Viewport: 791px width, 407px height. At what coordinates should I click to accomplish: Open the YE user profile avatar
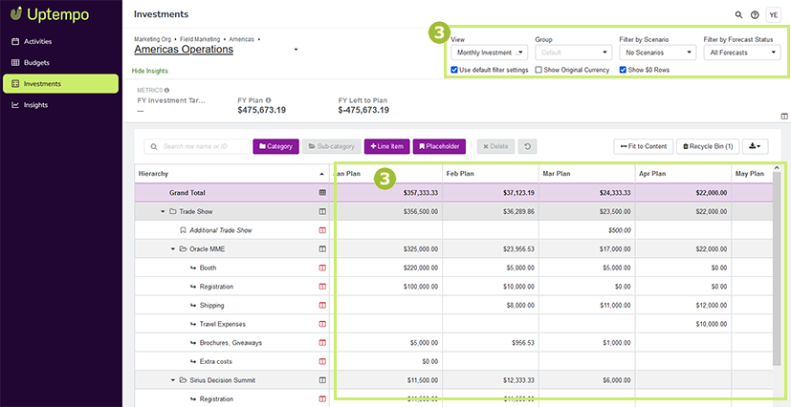pos(773,15)
